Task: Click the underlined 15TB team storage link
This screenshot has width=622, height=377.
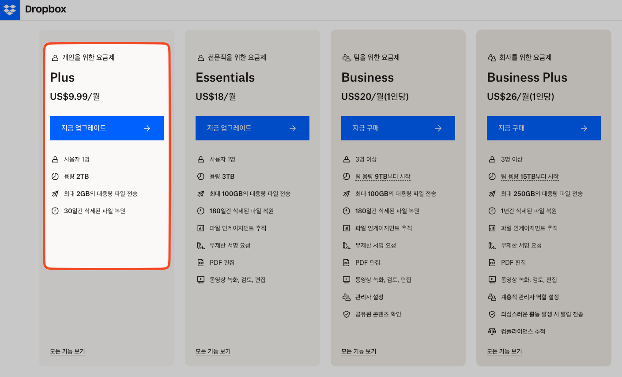Action: [530, 177]
